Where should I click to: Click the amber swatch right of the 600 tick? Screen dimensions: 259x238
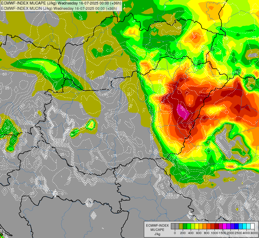point(201,226)
